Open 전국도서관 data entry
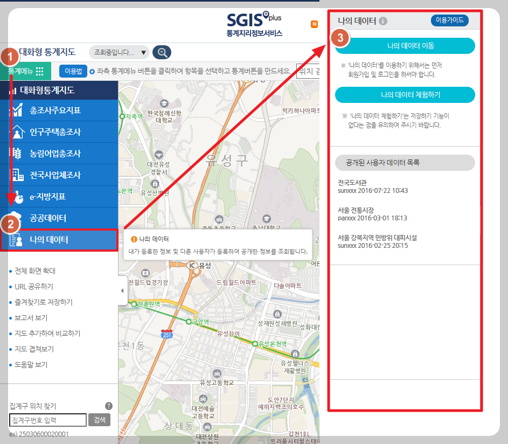 click(373, 186)
